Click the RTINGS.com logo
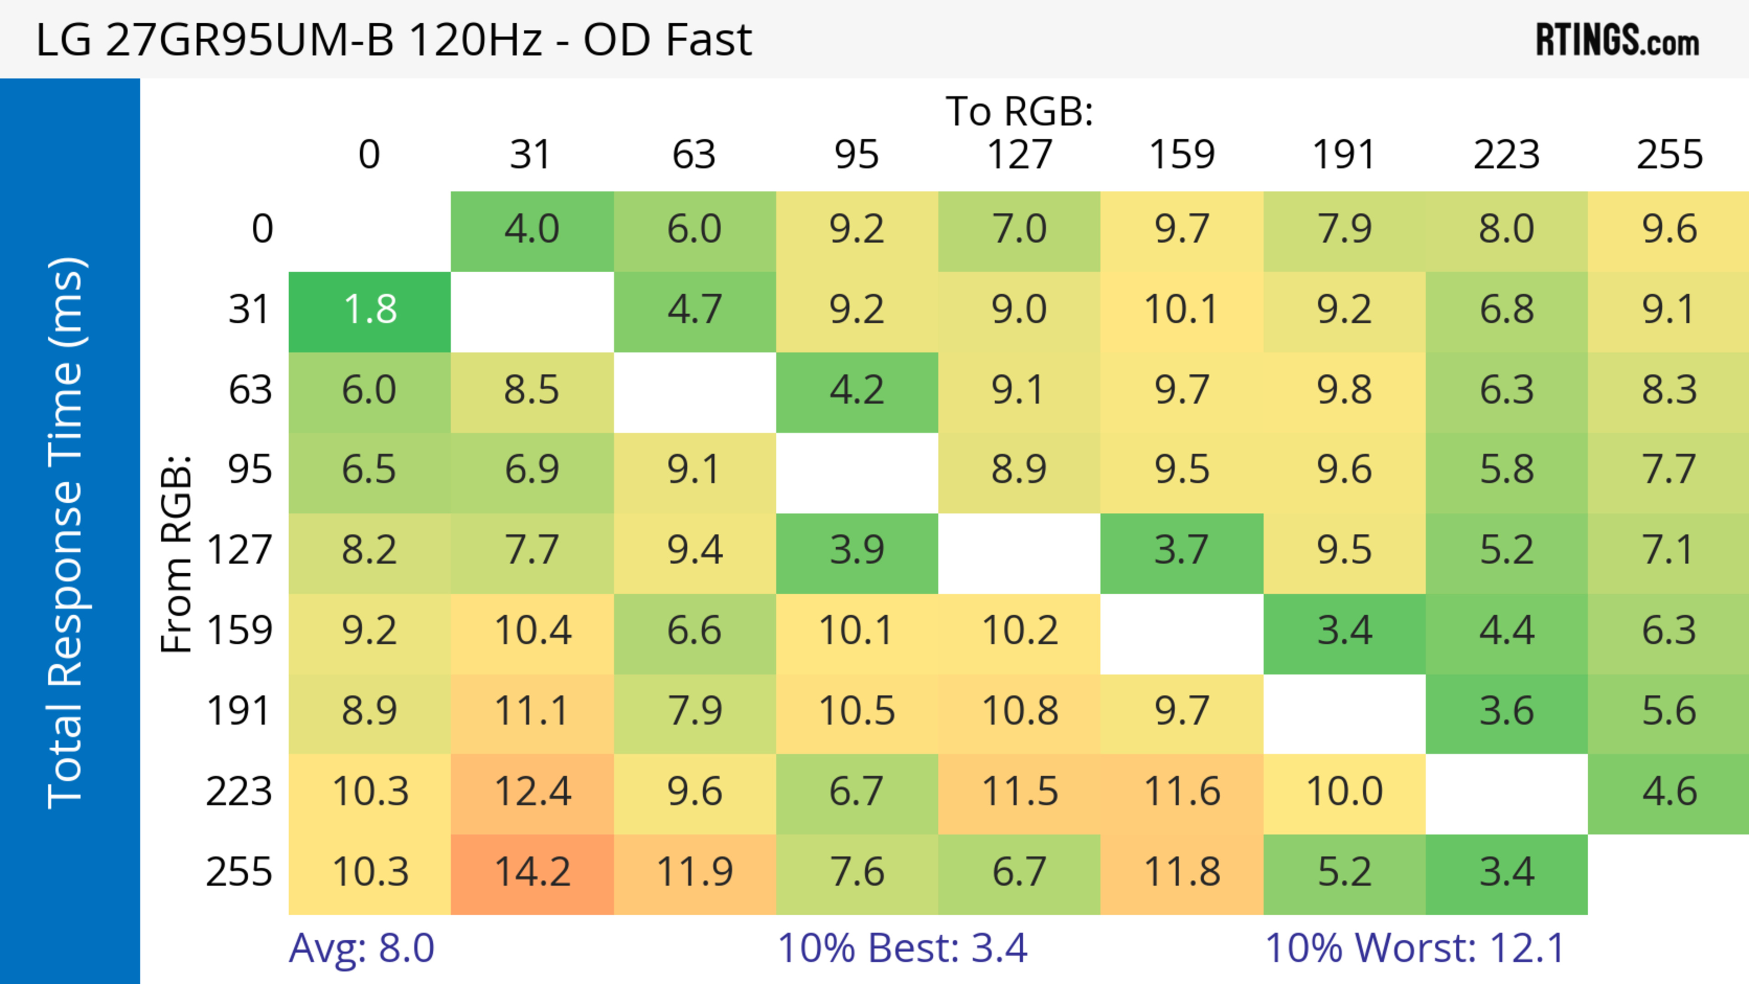The width and height of the screenshot is (1749, 984). (x=1617, y=40)
